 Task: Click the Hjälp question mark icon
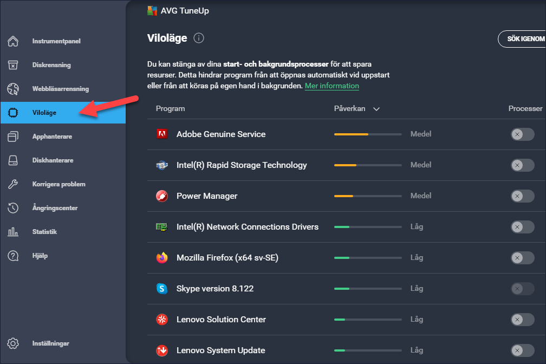[x=13, y=256]
